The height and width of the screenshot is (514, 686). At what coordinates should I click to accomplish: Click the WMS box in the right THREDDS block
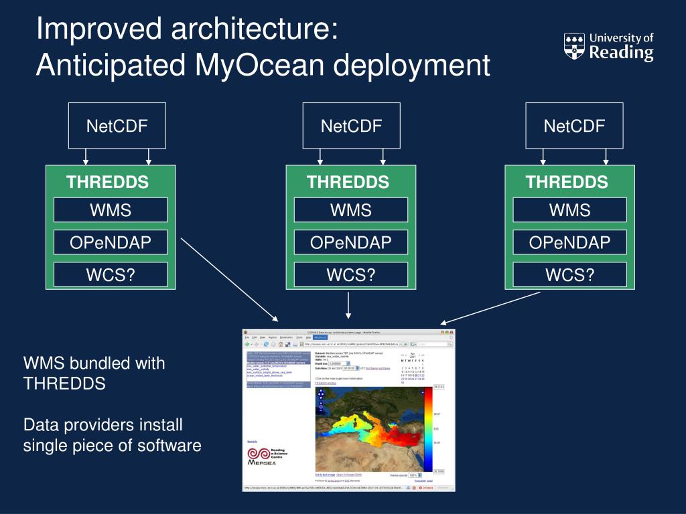569,209
